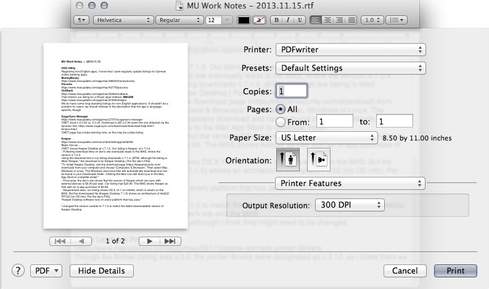Toggle bold formatting
This screenshot has width=489, height=289.
point(276,20)
